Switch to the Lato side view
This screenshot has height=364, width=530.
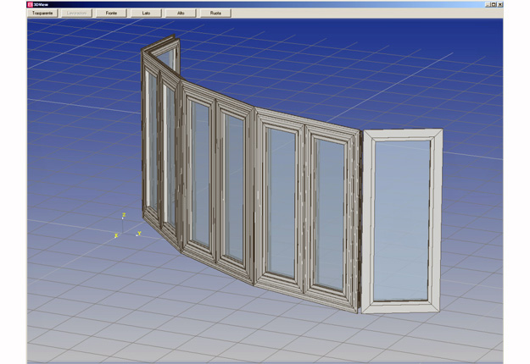(146, 14)
